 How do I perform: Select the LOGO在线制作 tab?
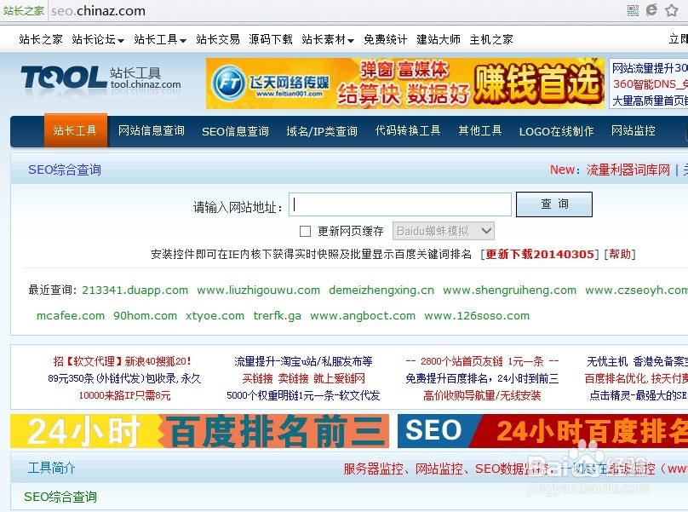coord(556,131)
